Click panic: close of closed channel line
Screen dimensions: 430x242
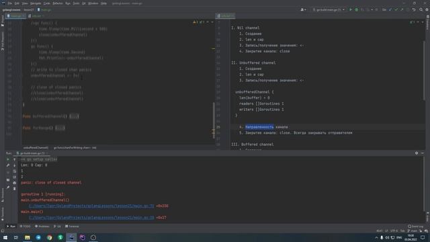51,183
